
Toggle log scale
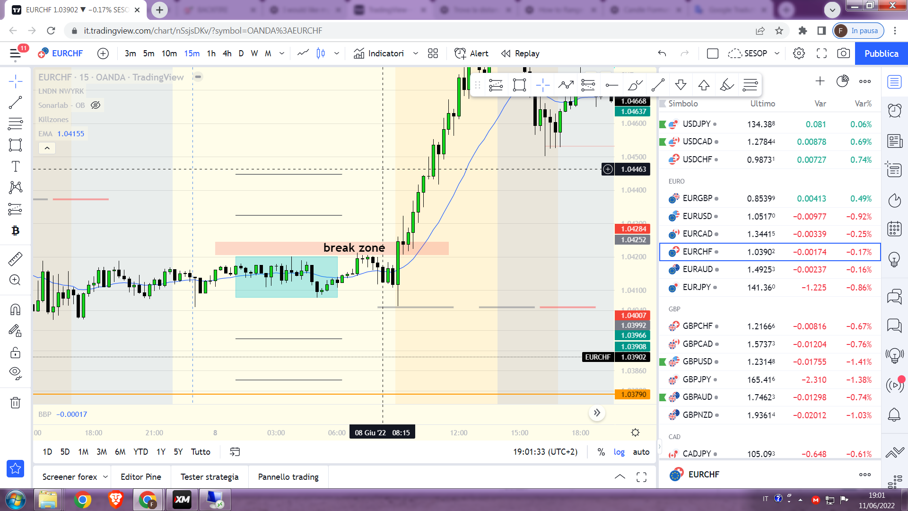pyautogui.click(x=619, y=452)
